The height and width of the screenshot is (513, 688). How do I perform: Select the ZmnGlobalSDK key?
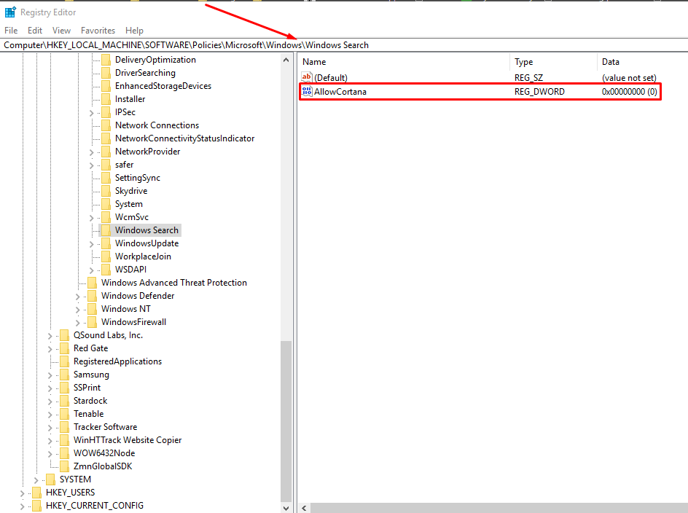(x=103, y=466)
